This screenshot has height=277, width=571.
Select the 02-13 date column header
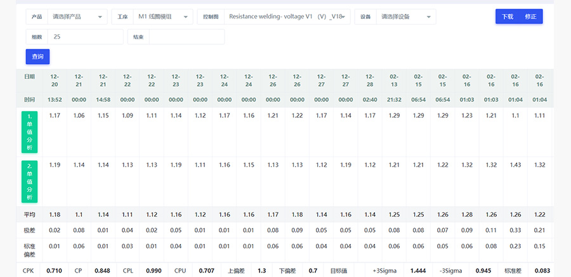pos(394,80)
